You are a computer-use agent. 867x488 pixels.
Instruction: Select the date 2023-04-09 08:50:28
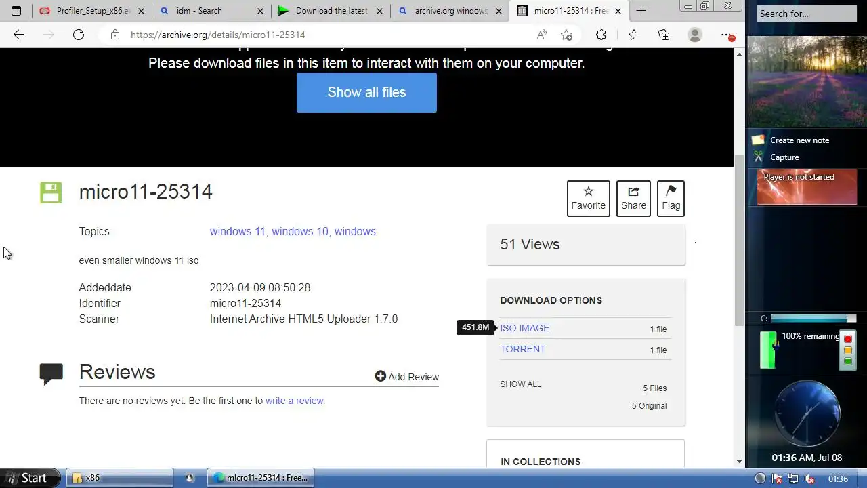[260, 288]
